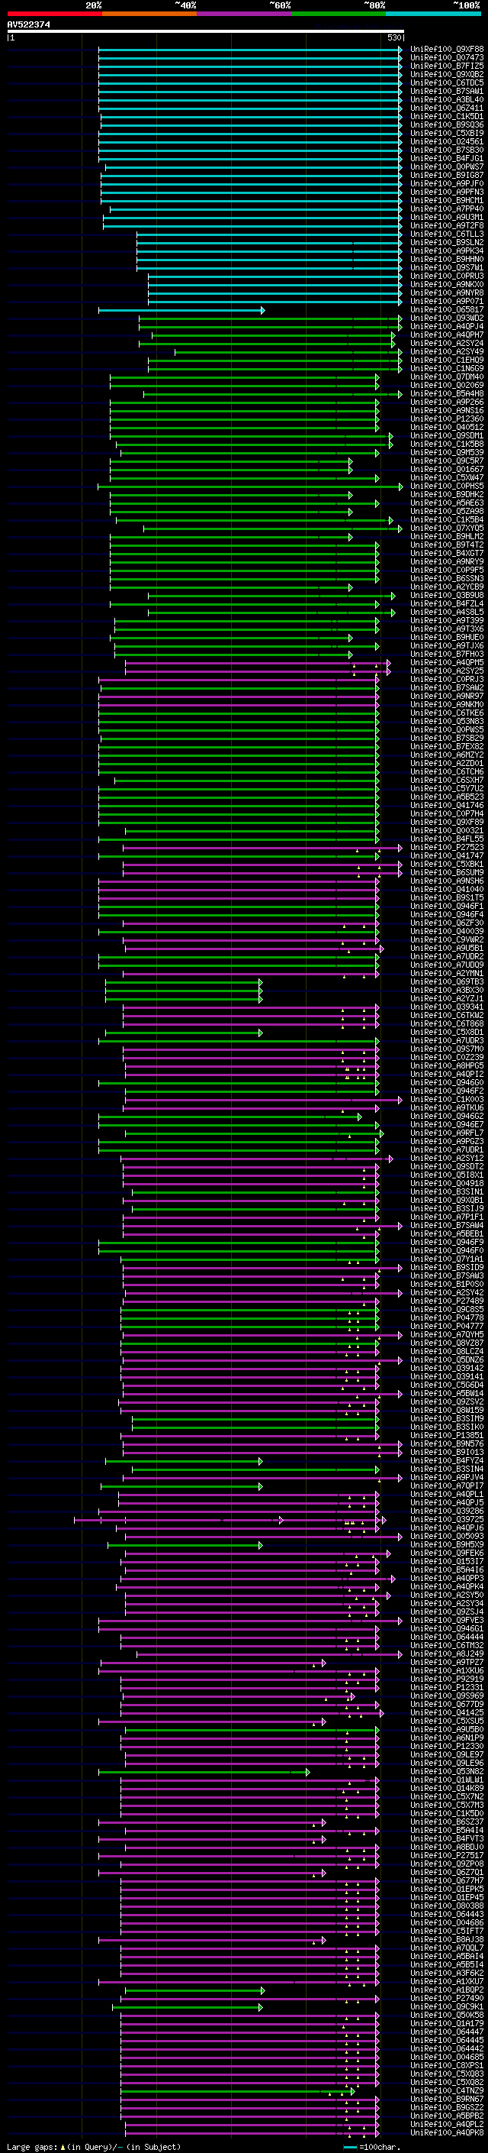Open hit UniRef100_A3F6K2
488x2153 pixels.
(x=447, y=1974)
